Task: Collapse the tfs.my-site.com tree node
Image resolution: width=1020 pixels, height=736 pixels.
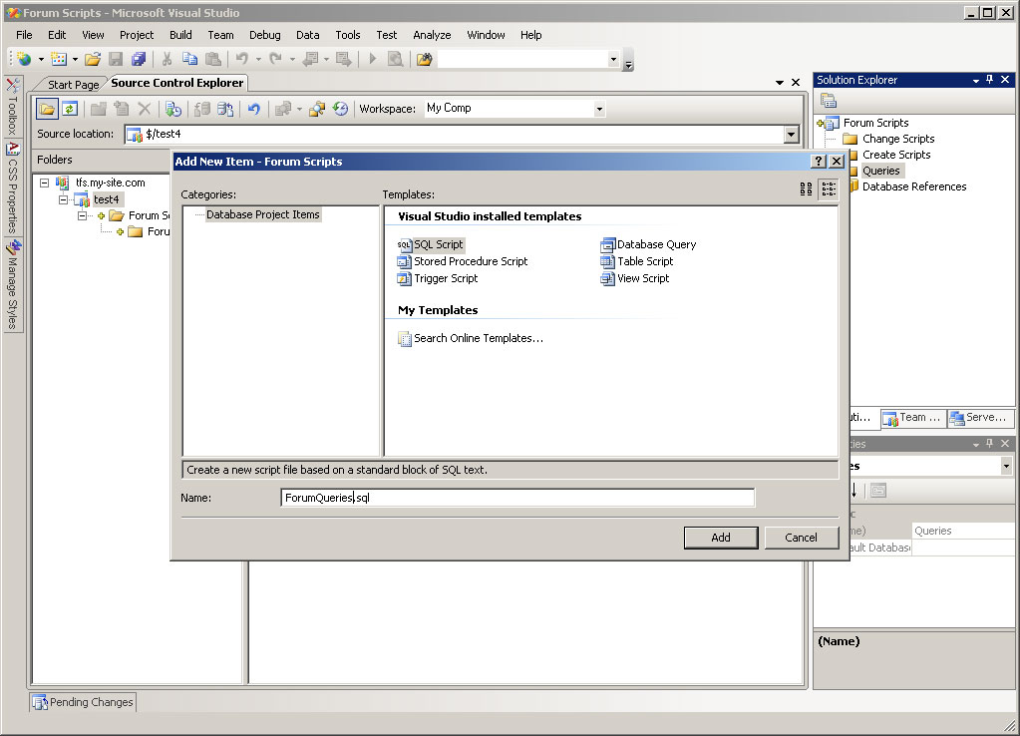Action: pos(44,183)
